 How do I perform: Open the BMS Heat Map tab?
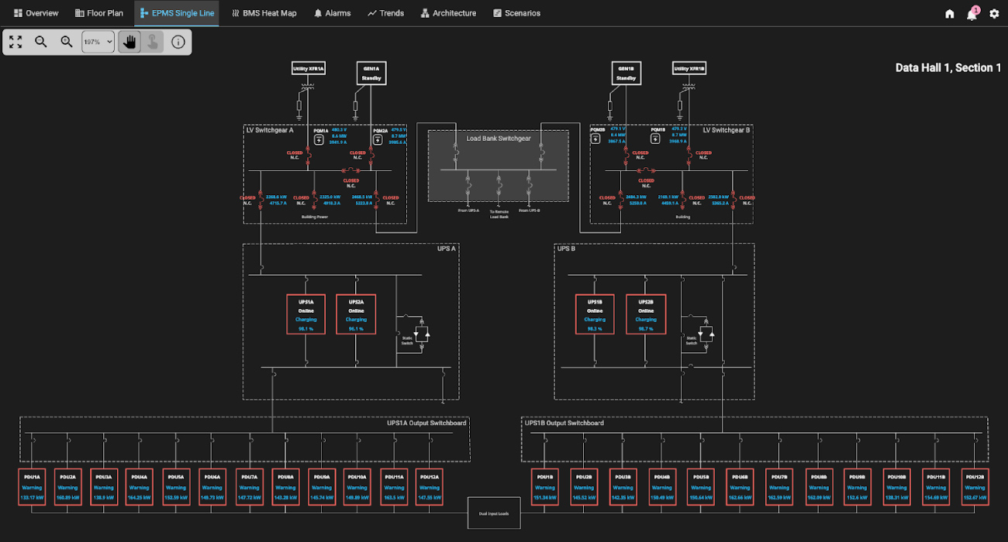(x=264, y=13)
